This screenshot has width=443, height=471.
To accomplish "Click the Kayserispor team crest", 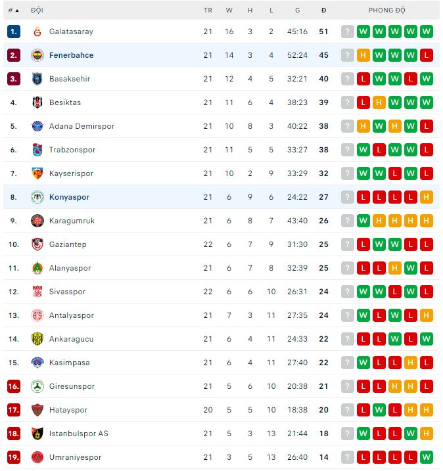I will 37,173.
